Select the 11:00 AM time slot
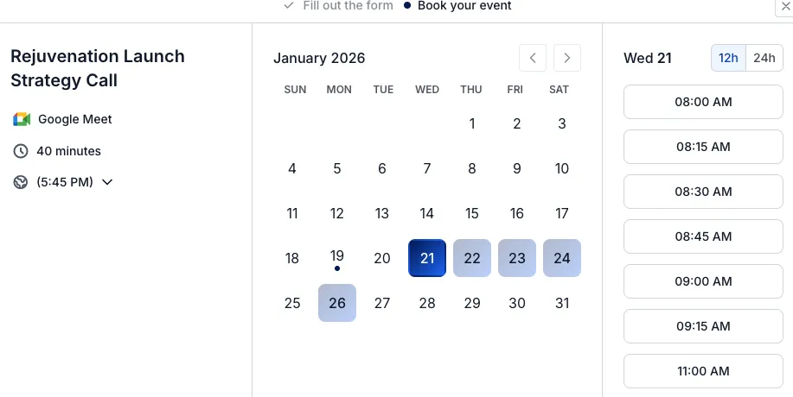Image resolution: width=793 pixels, height=397 pixels. pos(703,371)
